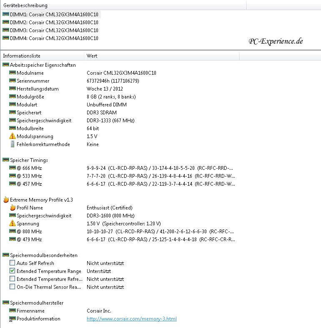Viewport: 321px width, 328px height.
Task: Open the corsair.com memory-3 product link
Action: (131, 319)
